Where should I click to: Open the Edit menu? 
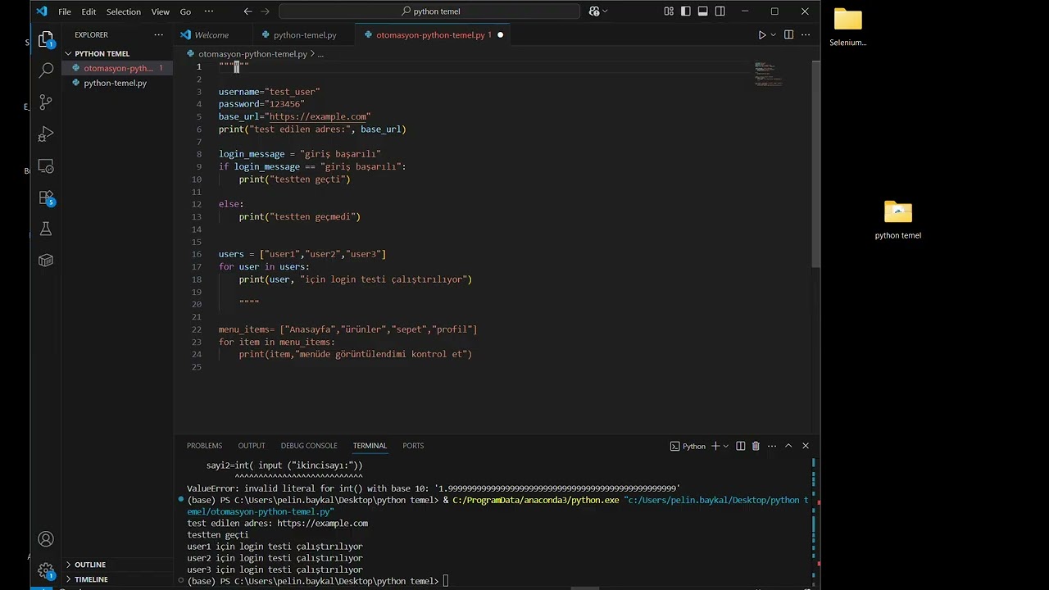[89, 11]
